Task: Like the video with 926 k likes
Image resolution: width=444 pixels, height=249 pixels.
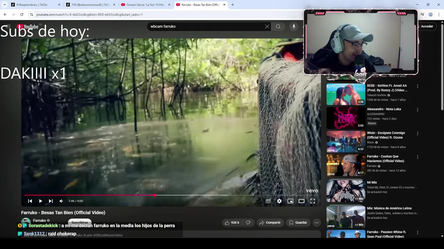Action: [232, 223]
